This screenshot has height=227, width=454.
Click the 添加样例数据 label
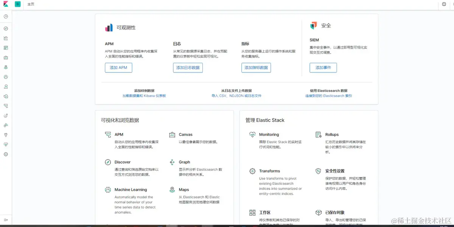coord(144,91)
